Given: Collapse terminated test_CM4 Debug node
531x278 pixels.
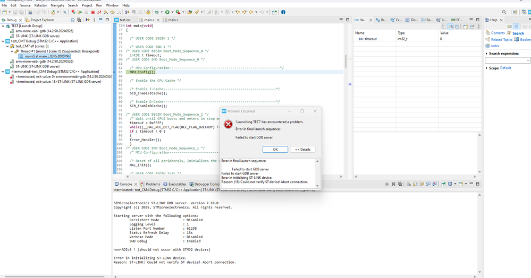Looking at the screenshot, I should [3, 72].
